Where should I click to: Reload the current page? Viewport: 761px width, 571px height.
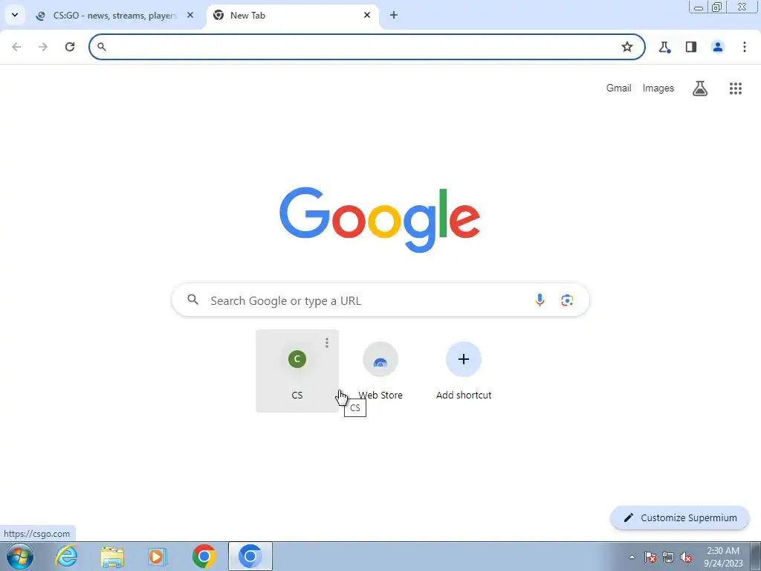pyautogui.click(x=70, y=47)
